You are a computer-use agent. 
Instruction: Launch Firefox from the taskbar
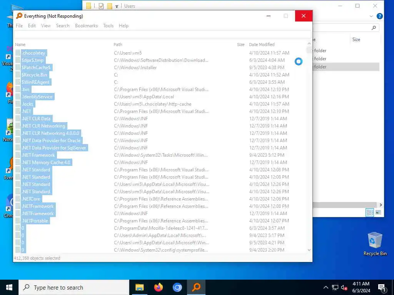coord(158,287)
